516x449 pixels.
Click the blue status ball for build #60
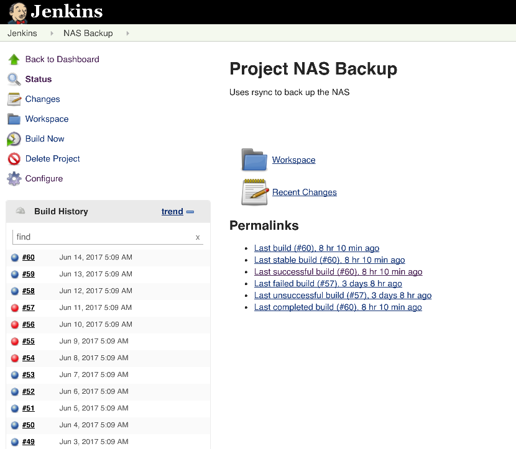pos(15,257)
